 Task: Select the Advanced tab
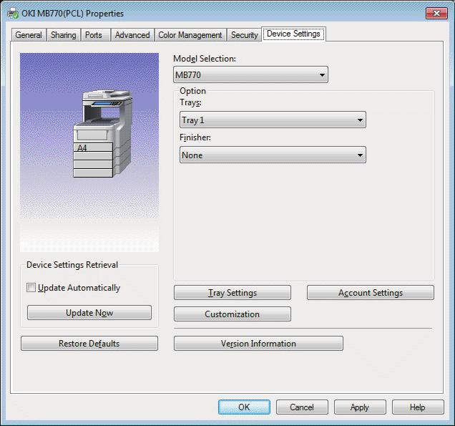tap(132, 35)
